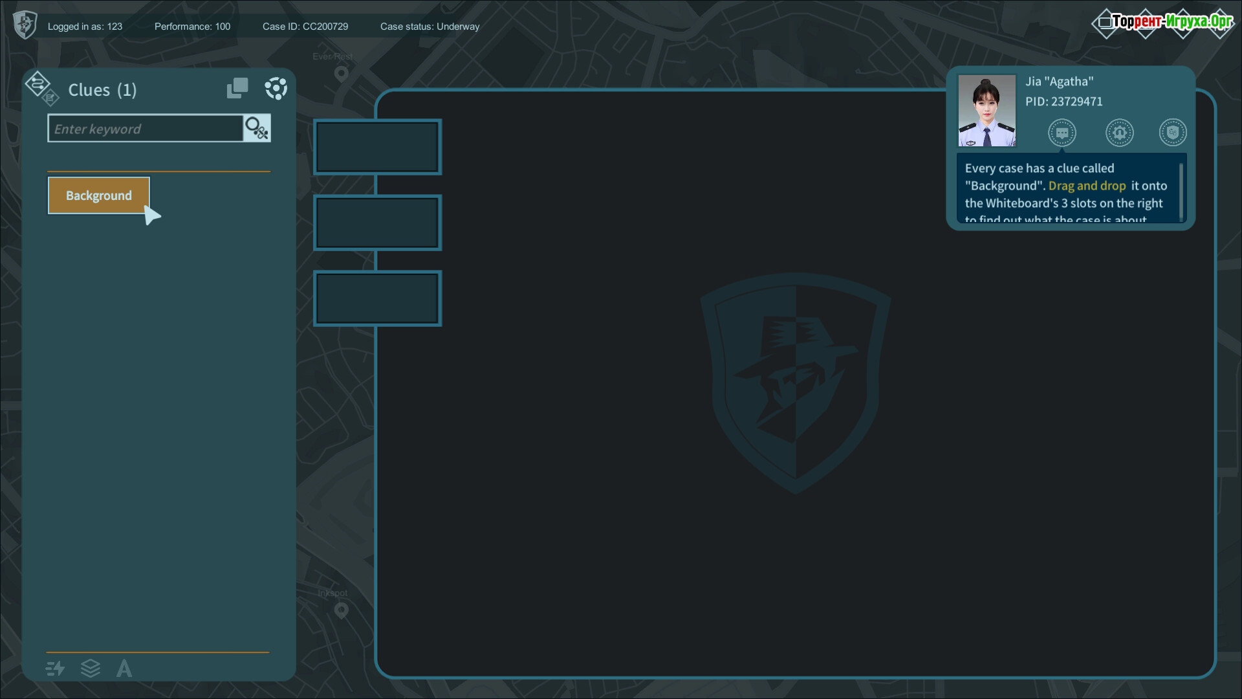Open the route diamond icon beside Clues
Image resolution: width=1242 pixels, height=699 pixels.
[36, 83]
